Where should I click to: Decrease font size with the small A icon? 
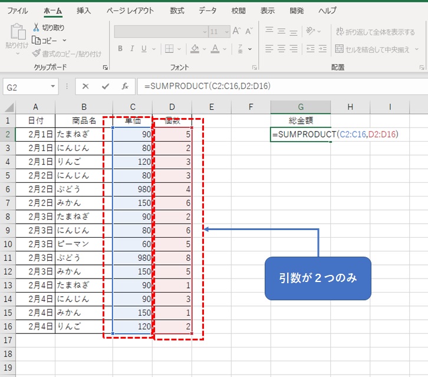(249, 31)
